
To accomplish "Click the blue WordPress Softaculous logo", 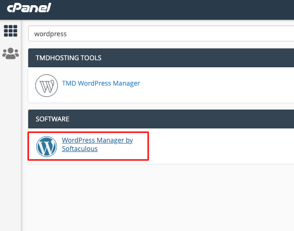I will click(x=47, y=146).
